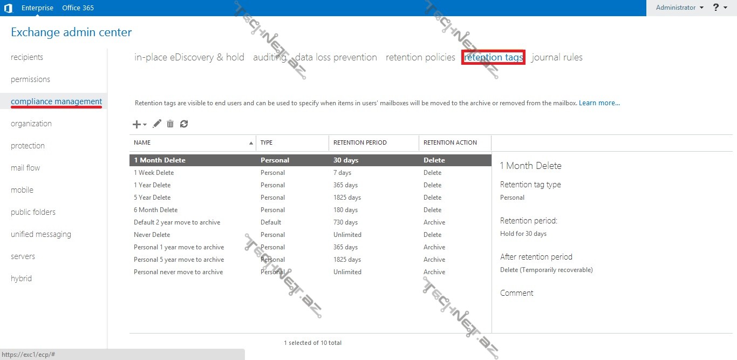Select the 5 Year Delete tag row

(152, 198)
